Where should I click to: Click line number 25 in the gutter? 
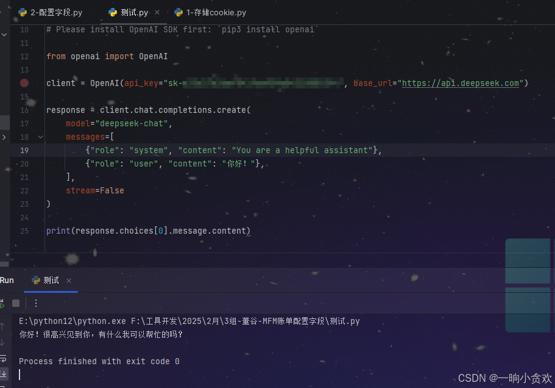tap(24, 231)
